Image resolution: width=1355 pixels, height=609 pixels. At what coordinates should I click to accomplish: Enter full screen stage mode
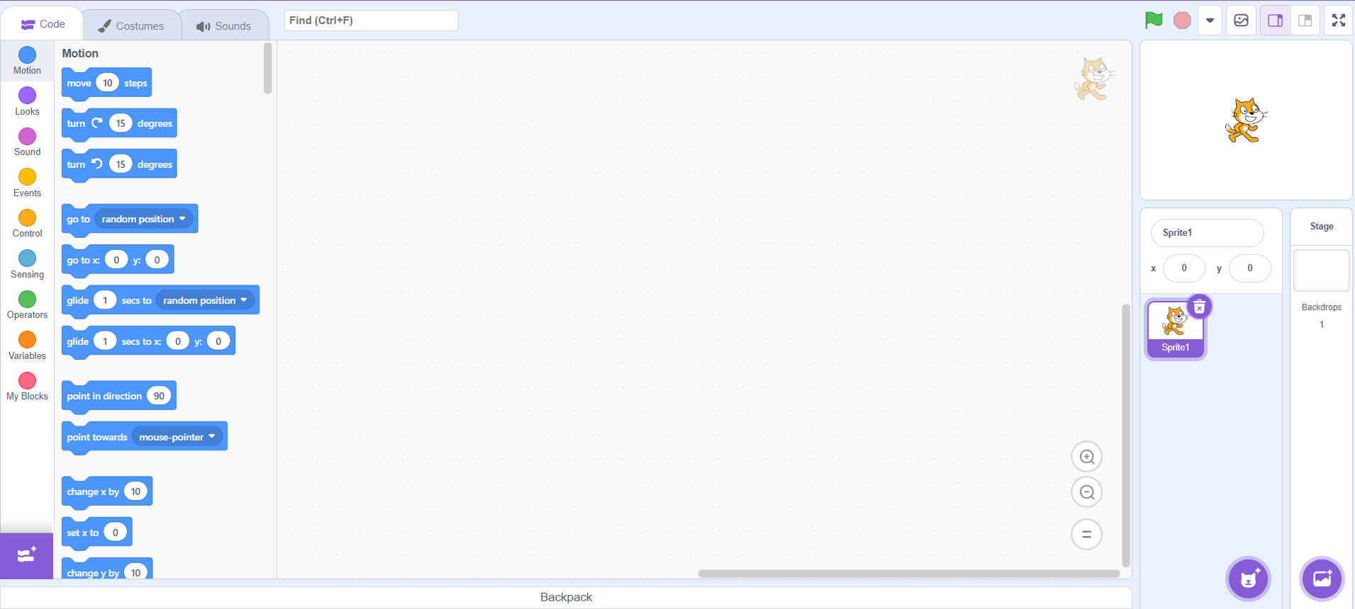[1339, 21]
